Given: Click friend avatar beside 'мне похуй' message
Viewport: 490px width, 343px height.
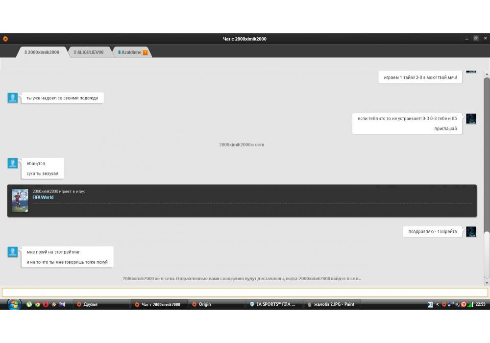Looking at the screenshot, I should pyautogui.click(x=13, y=252).
